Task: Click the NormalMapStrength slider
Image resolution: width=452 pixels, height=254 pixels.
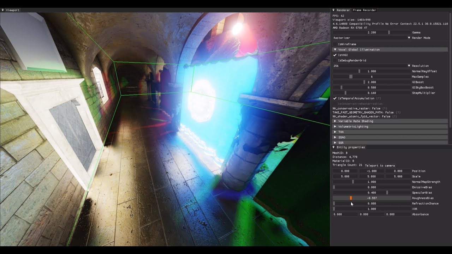Action: point(371,182)
